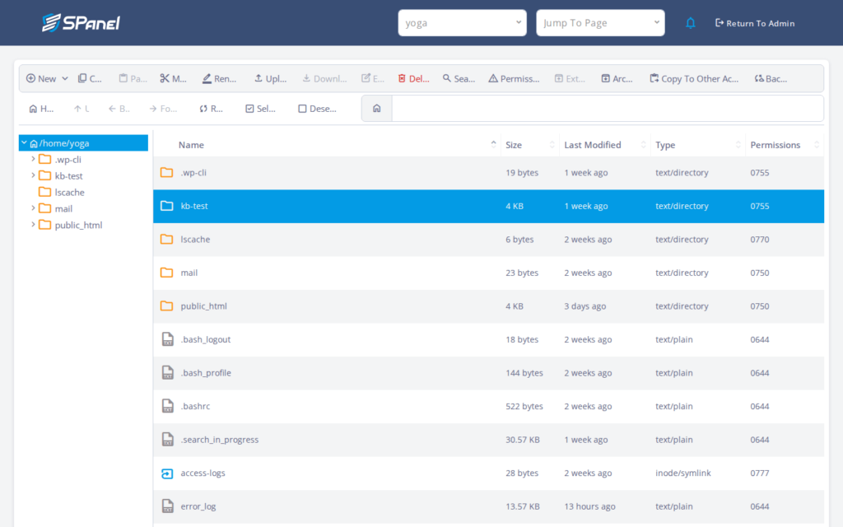Open the notifications bell

pyautogui.click(x=691, y=23)
